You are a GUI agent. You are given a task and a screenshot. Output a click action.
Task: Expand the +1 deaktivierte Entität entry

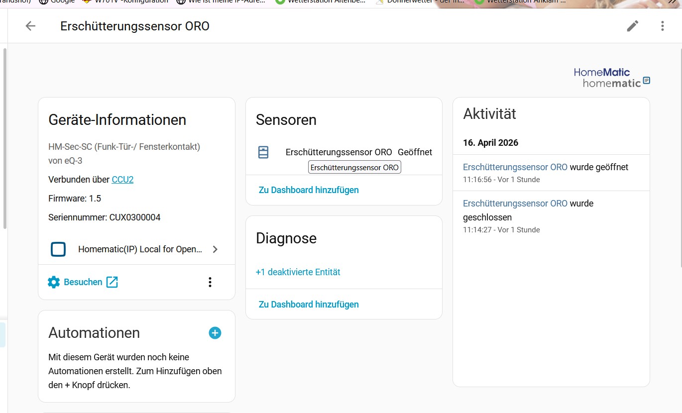pos(298,272)
